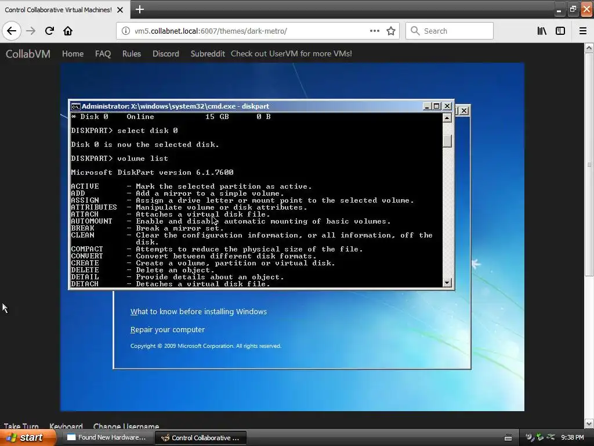Switch to Control Collaborative taskbar item
The height and width of the screenshot is (446, 594).
[x=201, y=438]
